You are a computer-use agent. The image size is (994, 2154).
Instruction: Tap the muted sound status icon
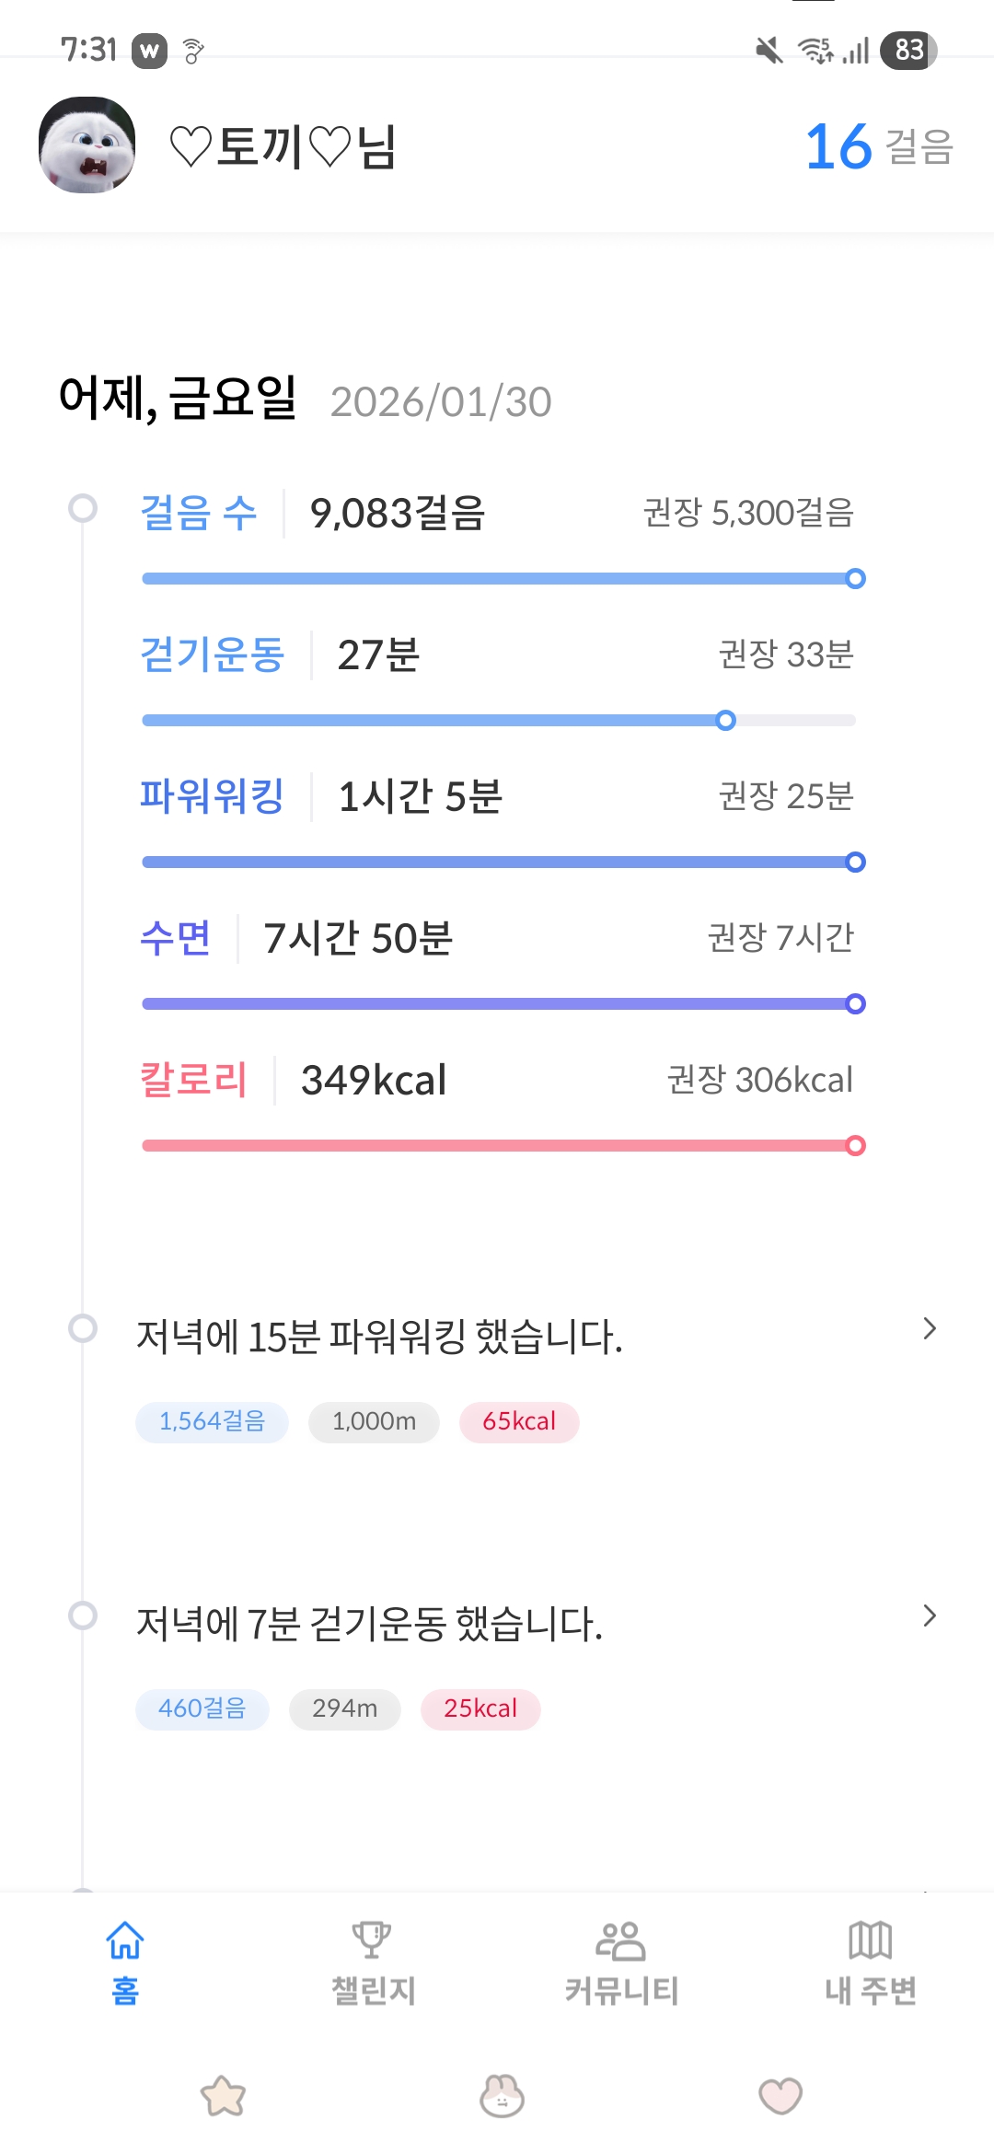tap(769, 51)
